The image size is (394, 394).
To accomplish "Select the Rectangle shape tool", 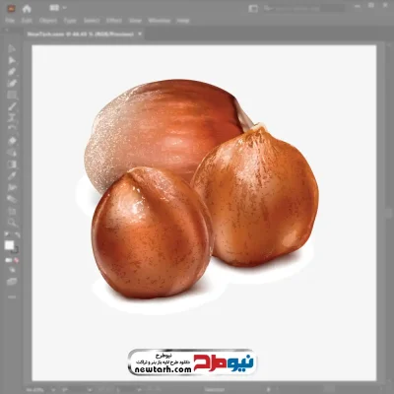I will (12, 96).
